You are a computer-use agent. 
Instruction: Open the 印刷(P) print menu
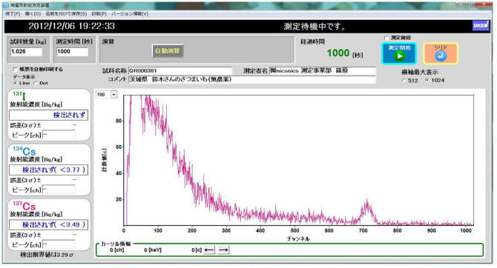[x=99, y=13]
